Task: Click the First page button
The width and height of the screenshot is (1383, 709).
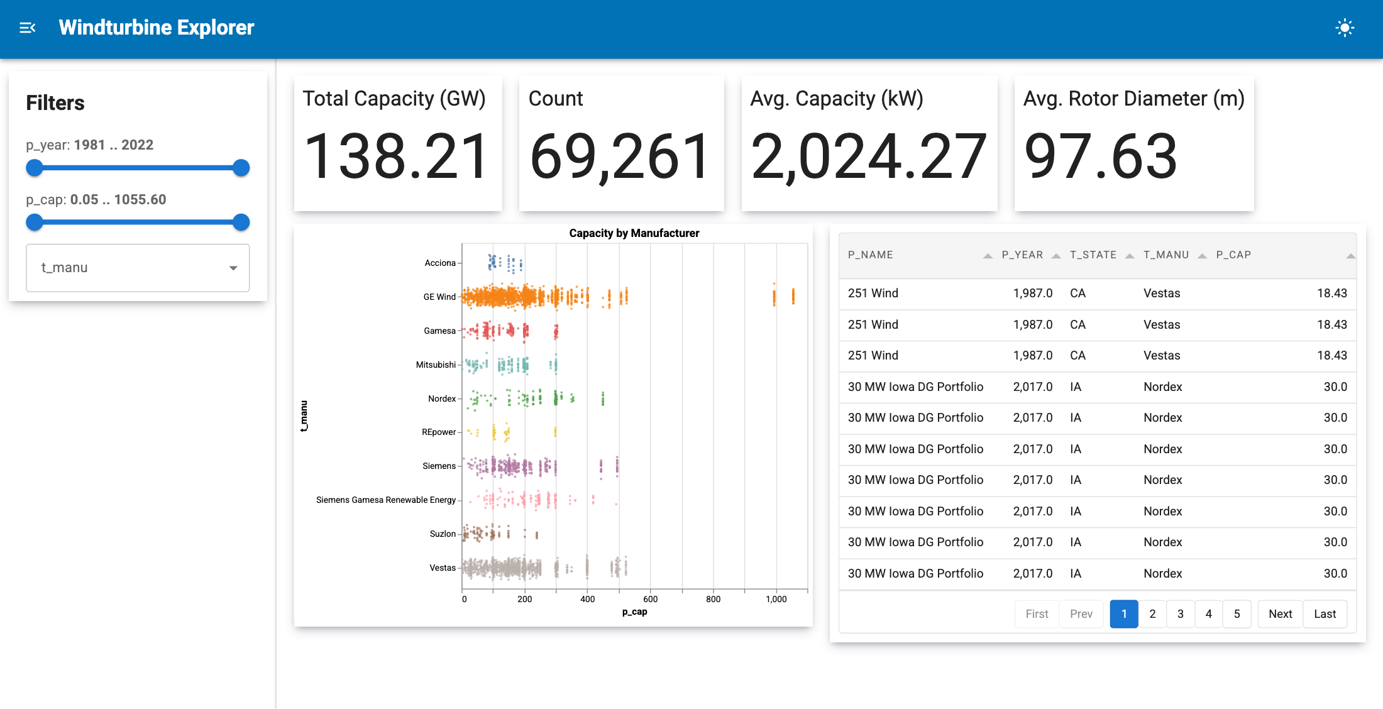Action: [x=1037, y=614]
